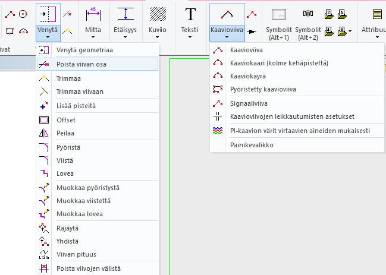Select the Etäisyys distance tool icon
386x275 pixels.
(x=125, y=14)
